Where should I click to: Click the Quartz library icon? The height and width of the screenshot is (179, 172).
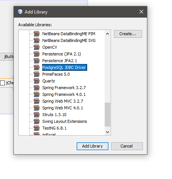37,81
